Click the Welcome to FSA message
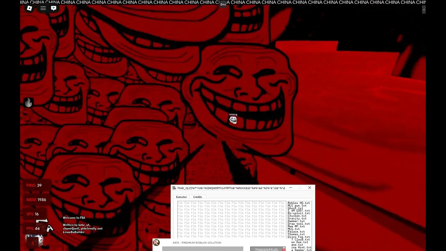The width and height of the screenshot is (446, 251). [x=74, y=218]
